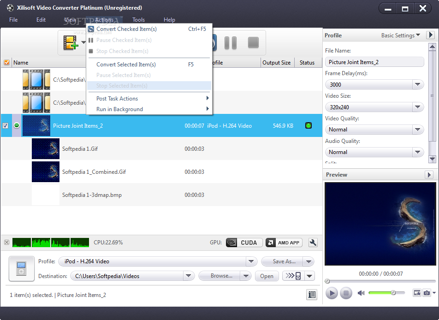Open the Destination path dropdown

click(189, 276)
